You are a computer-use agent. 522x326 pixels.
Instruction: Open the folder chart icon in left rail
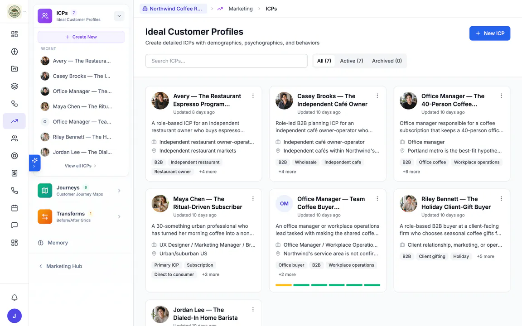(14, 69)
